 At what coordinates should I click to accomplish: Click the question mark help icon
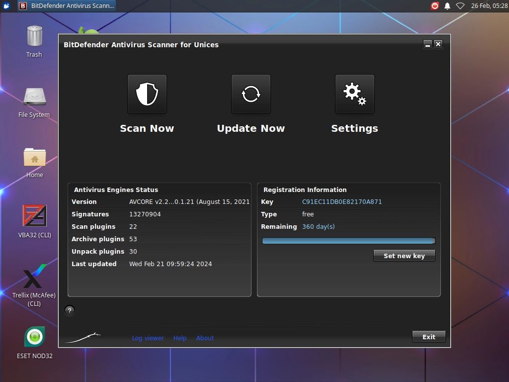(70, 310)
